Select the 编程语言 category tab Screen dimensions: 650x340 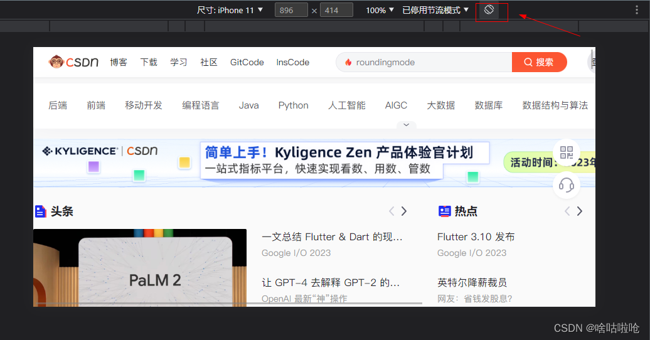pyautogui.click(x=201, y=105)
